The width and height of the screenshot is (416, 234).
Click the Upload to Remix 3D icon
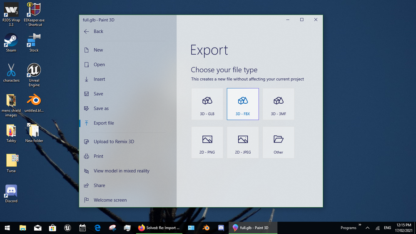click(87, 142)
